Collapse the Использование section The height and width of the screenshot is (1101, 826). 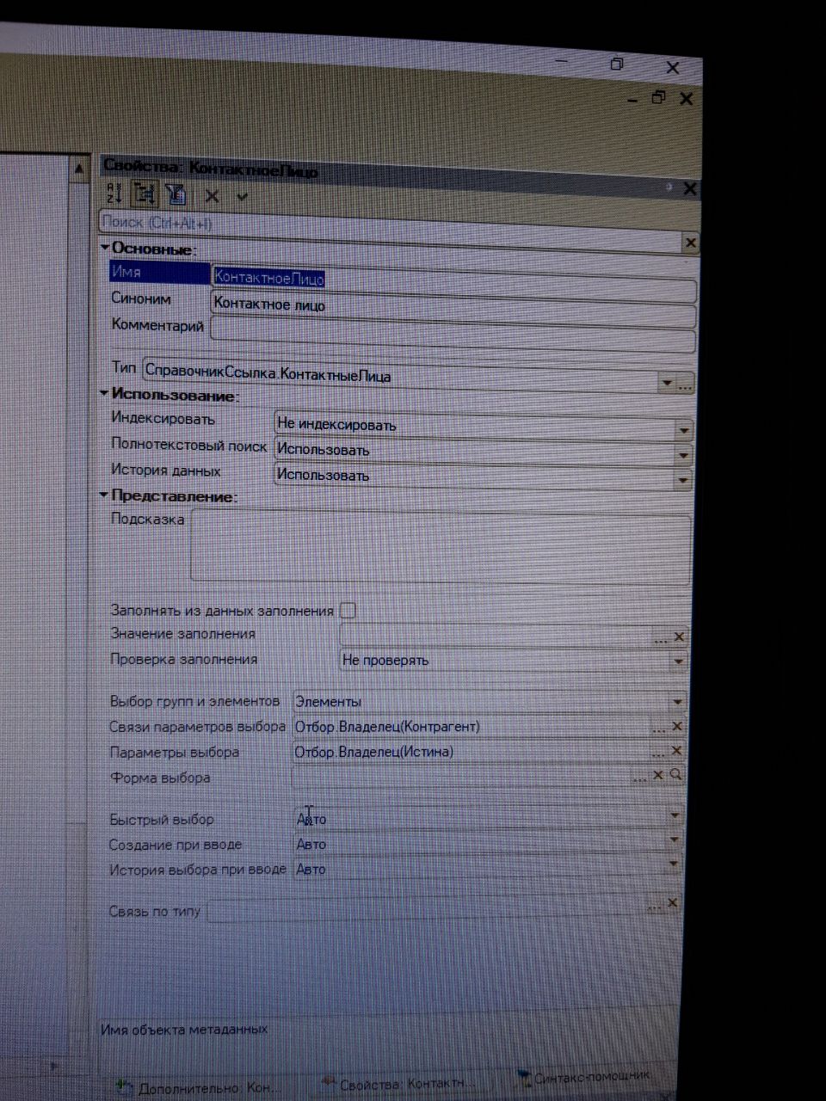coord(104,393)
